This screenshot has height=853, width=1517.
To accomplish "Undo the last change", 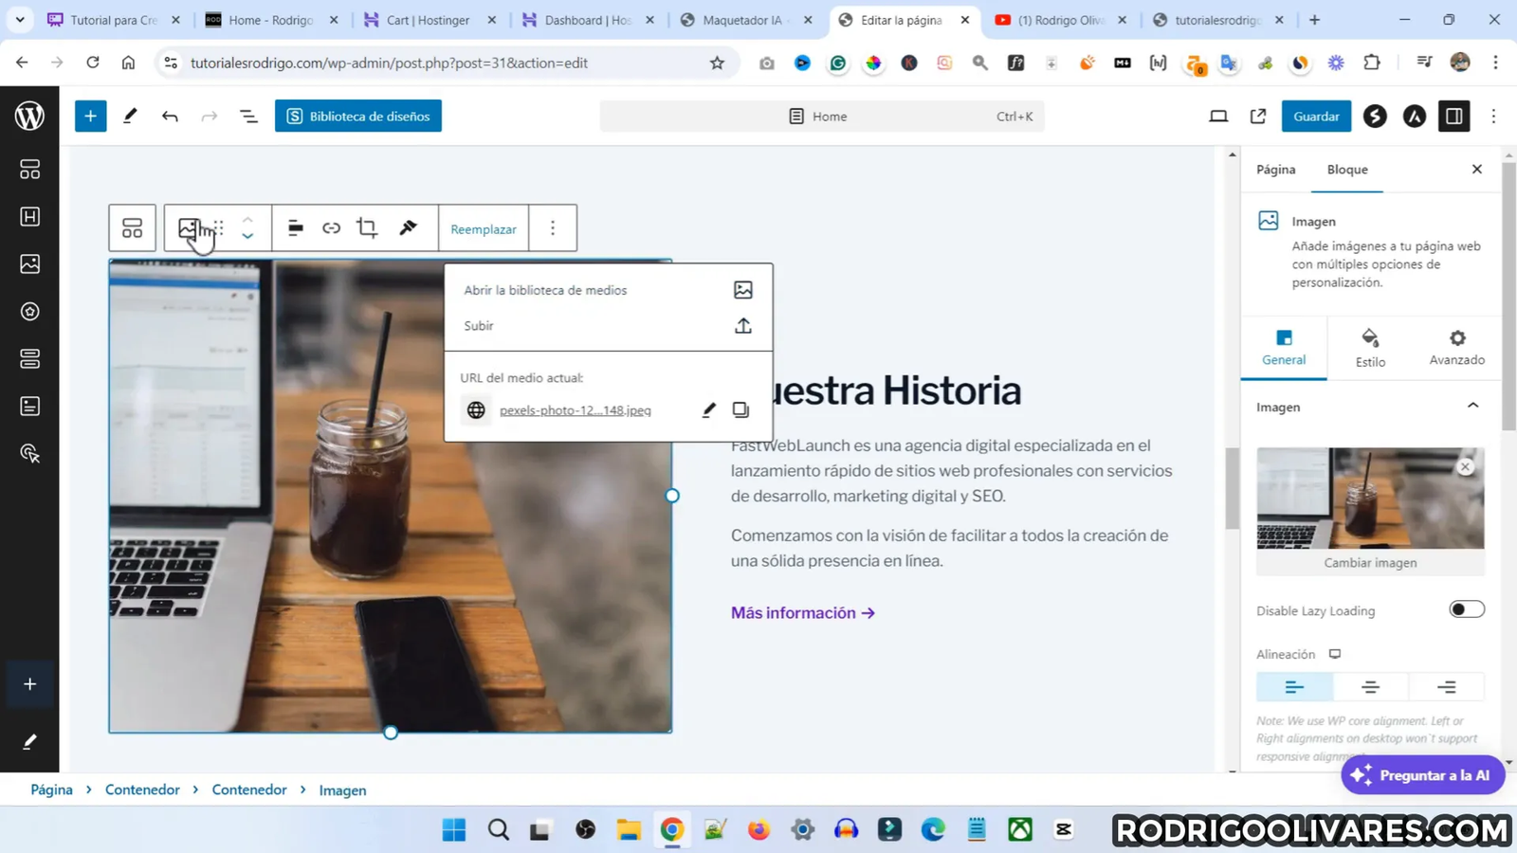I will point(170,116).
